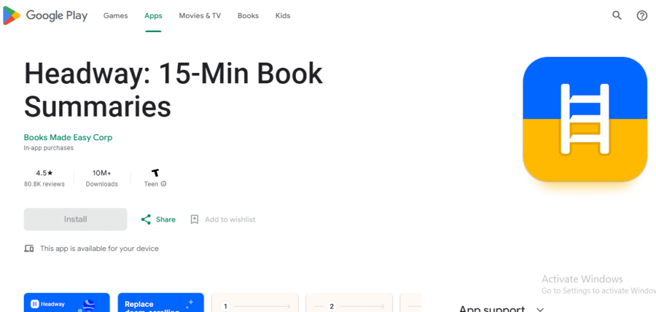The image size is (656, 312).
Task: Click the Share link text
Action: coord(166,220)
